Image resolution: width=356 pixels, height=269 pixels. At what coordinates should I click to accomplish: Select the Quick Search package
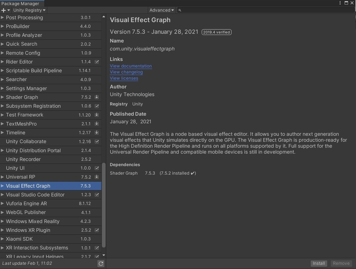click(x=51, y=44)
